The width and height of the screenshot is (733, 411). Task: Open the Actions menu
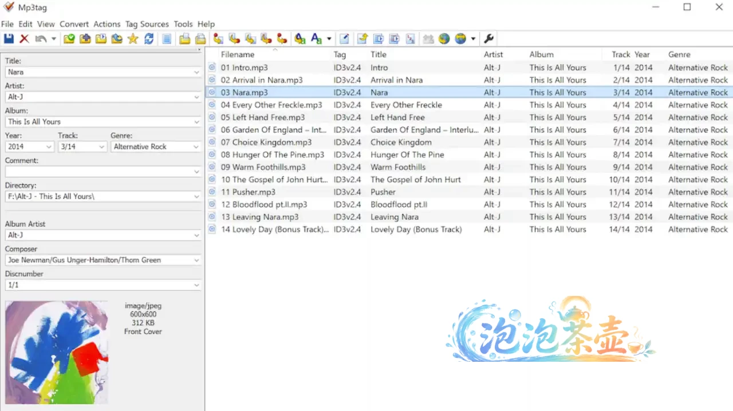click(107, 24)
